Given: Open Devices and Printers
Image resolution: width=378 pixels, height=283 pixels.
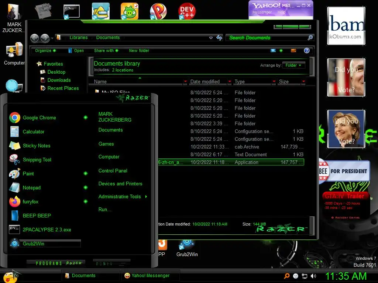Looking at the screenshot, I should point(120,184).
